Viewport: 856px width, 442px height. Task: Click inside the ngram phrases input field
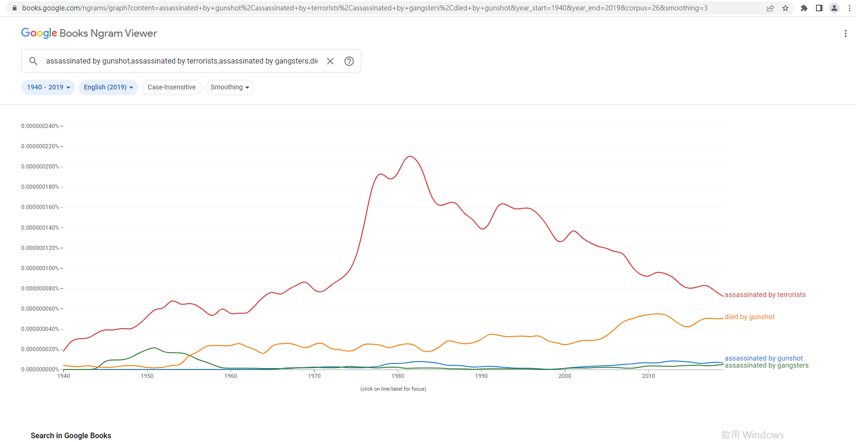181,61
